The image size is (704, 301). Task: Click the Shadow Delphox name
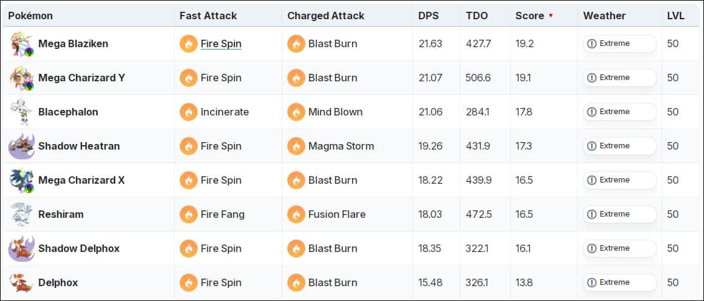pos(79,249)
